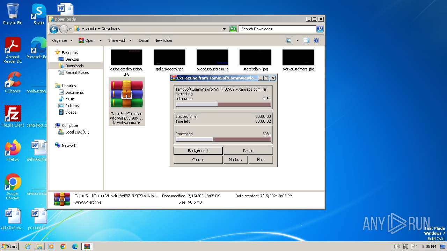Expand the Open button dropdown arrow
Image resolution: width=447 pixels, height=251 pixels.
pyautogui.click(x=101, y=40)
